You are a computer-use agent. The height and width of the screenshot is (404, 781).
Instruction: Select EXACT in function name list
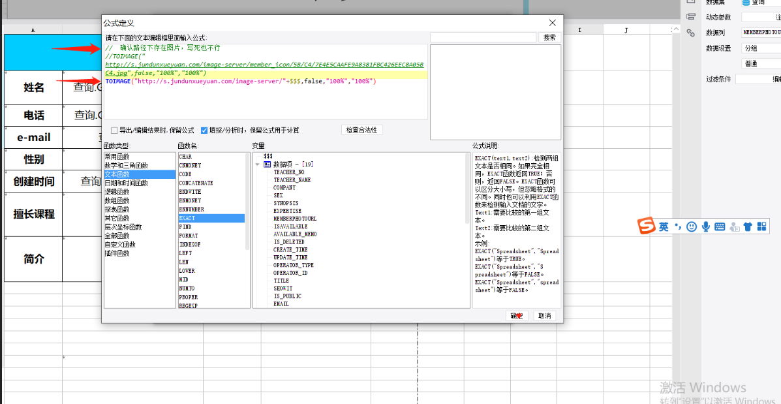211,218
